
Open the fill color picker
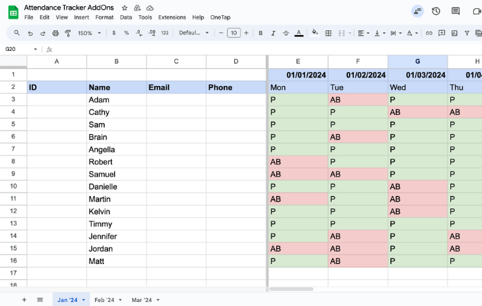pyautogui.click(x=315, y=33)
